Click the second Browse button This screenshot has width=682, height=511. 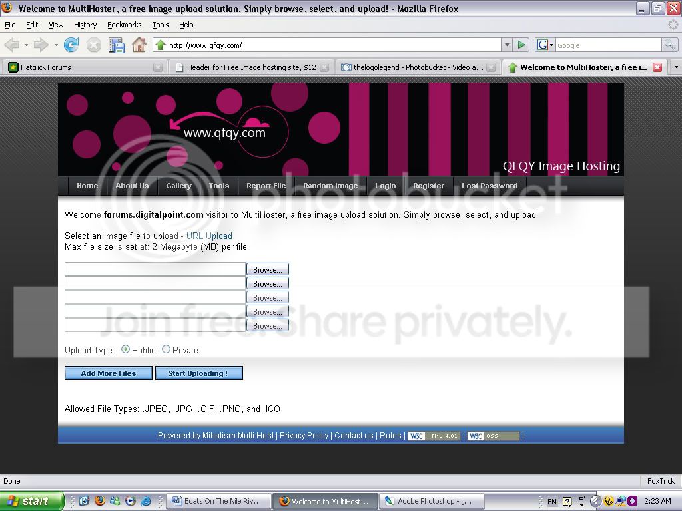click(x=268, y=283)
